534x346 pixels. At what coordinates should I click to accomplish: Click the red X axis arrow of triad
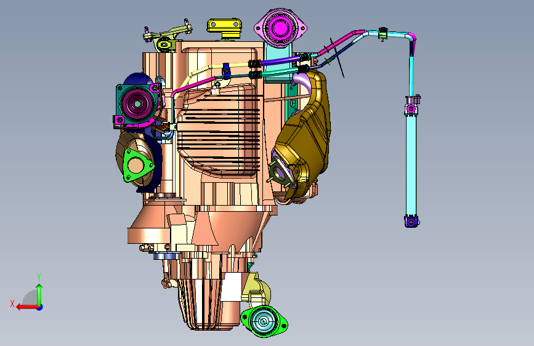(27, 307)
